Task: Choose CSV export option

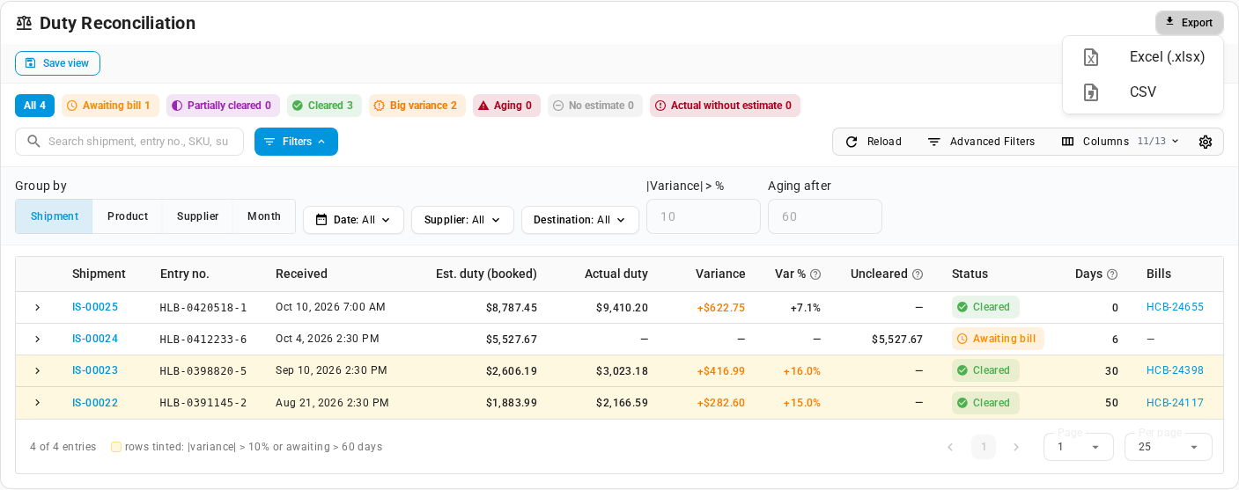Action: point(1142,92)
